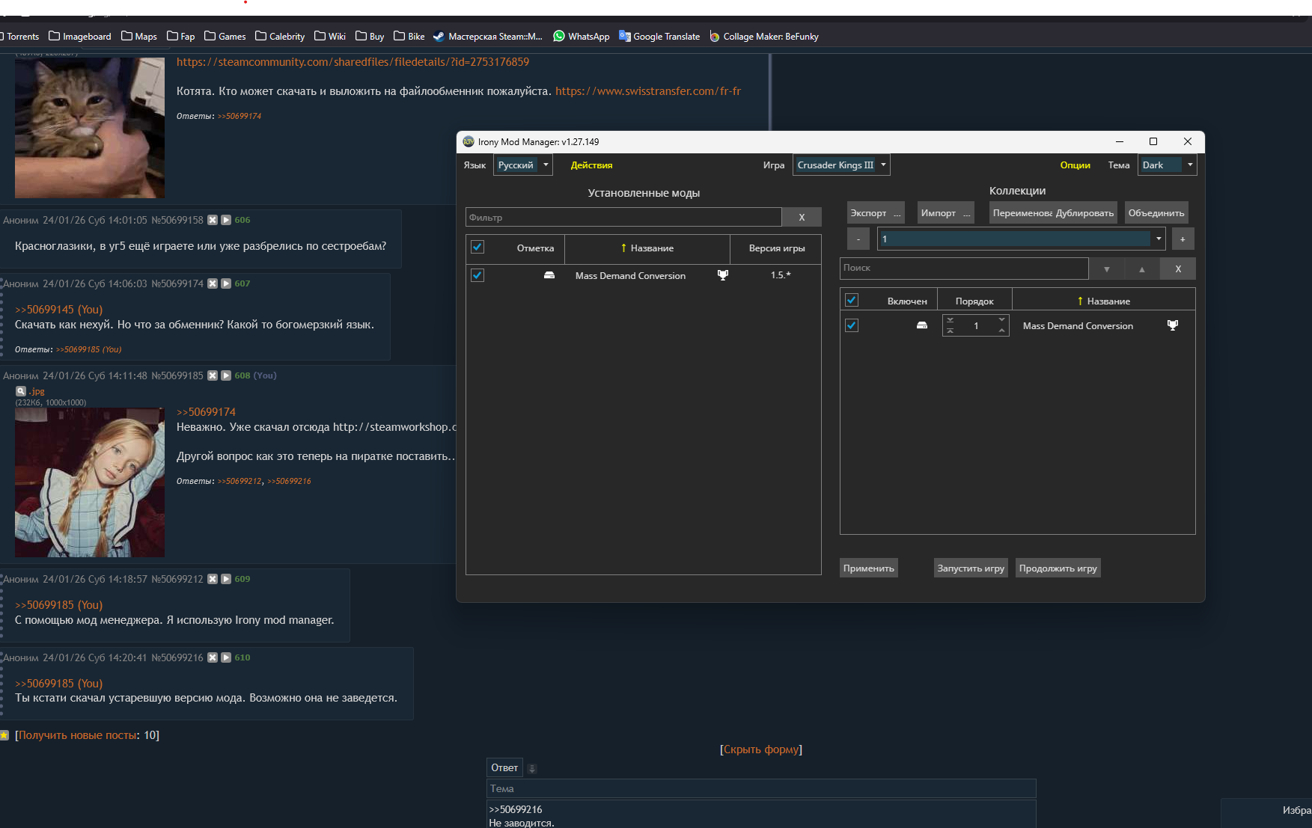Screen dimensions: 1312x828
Task: Open the Действия menu
Action: click(591, 165)
